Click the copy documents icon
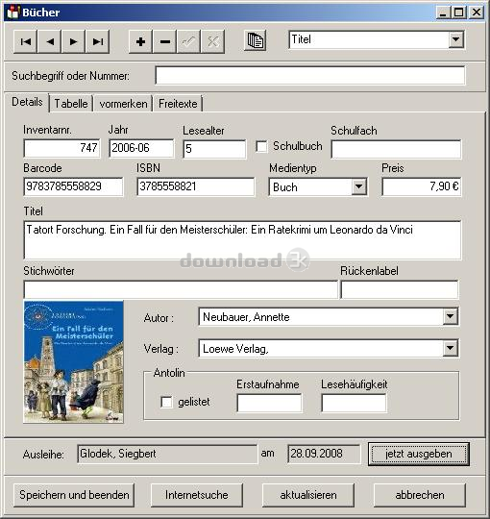 256,40
